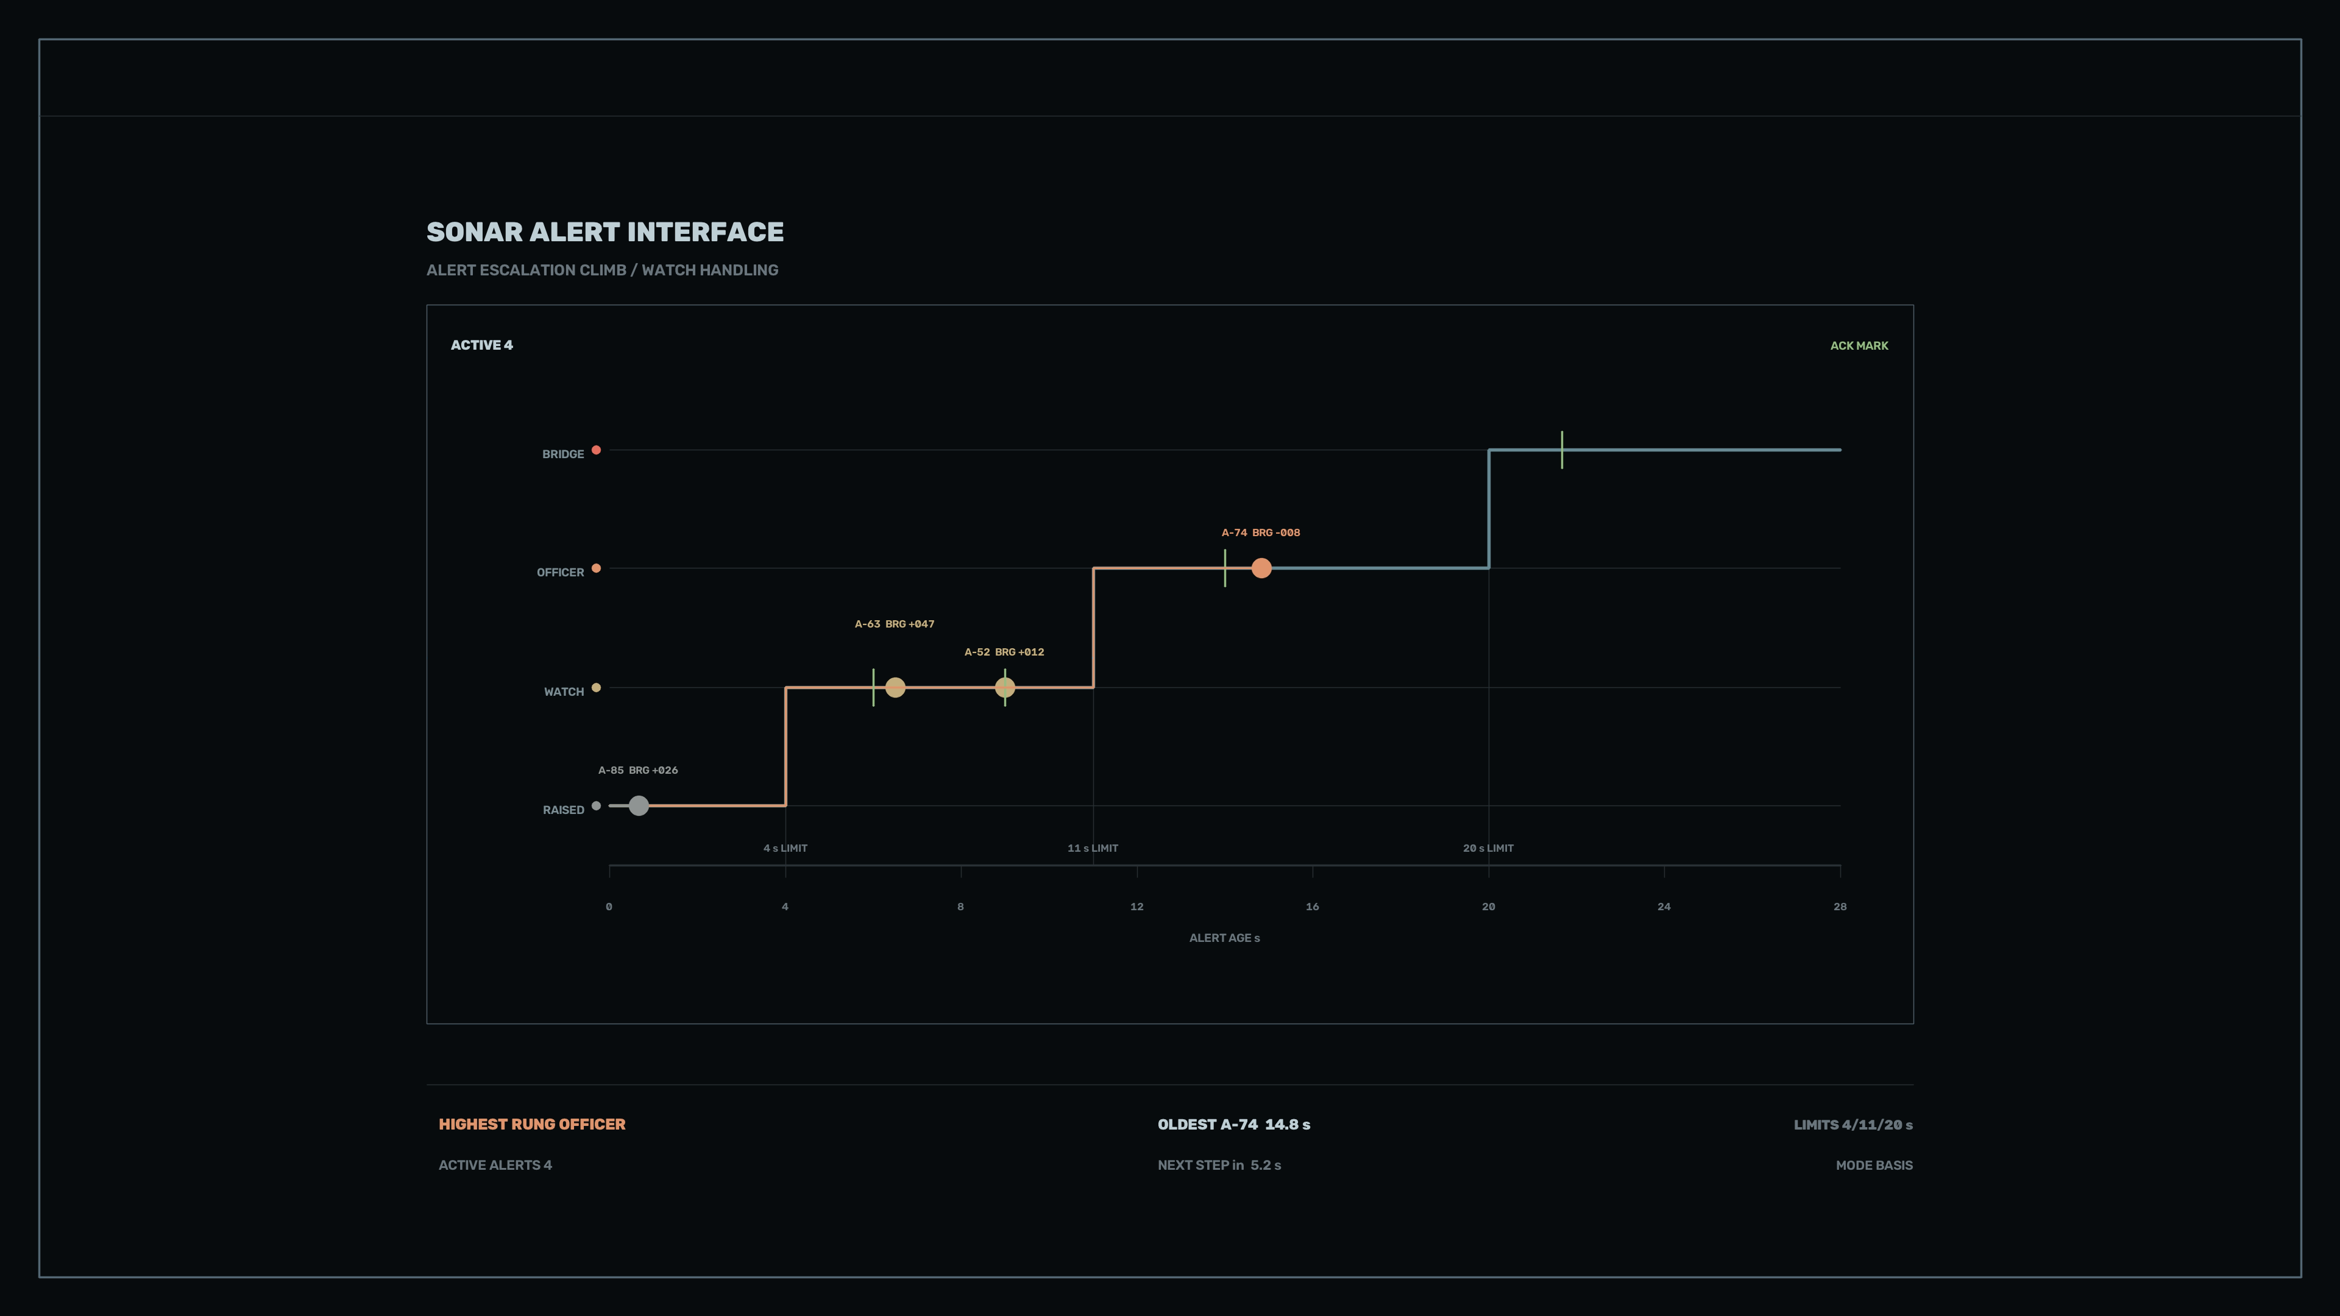Viewport: 2340px width, 1316px height.
Task: Open the HIGHEST RUNG OFFICER status
Action: tap(533, 1124)
